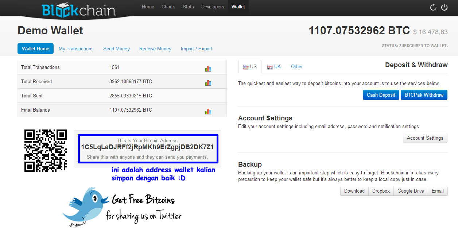The width and height of the screenshot is (458, 232).
Task: Click the $ 16,478.83 dollar value
Action: [430, 32]
